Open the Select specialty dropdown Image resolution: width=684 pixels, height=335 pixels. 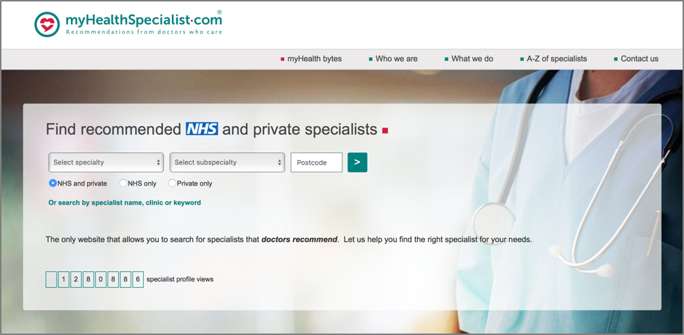106,162
